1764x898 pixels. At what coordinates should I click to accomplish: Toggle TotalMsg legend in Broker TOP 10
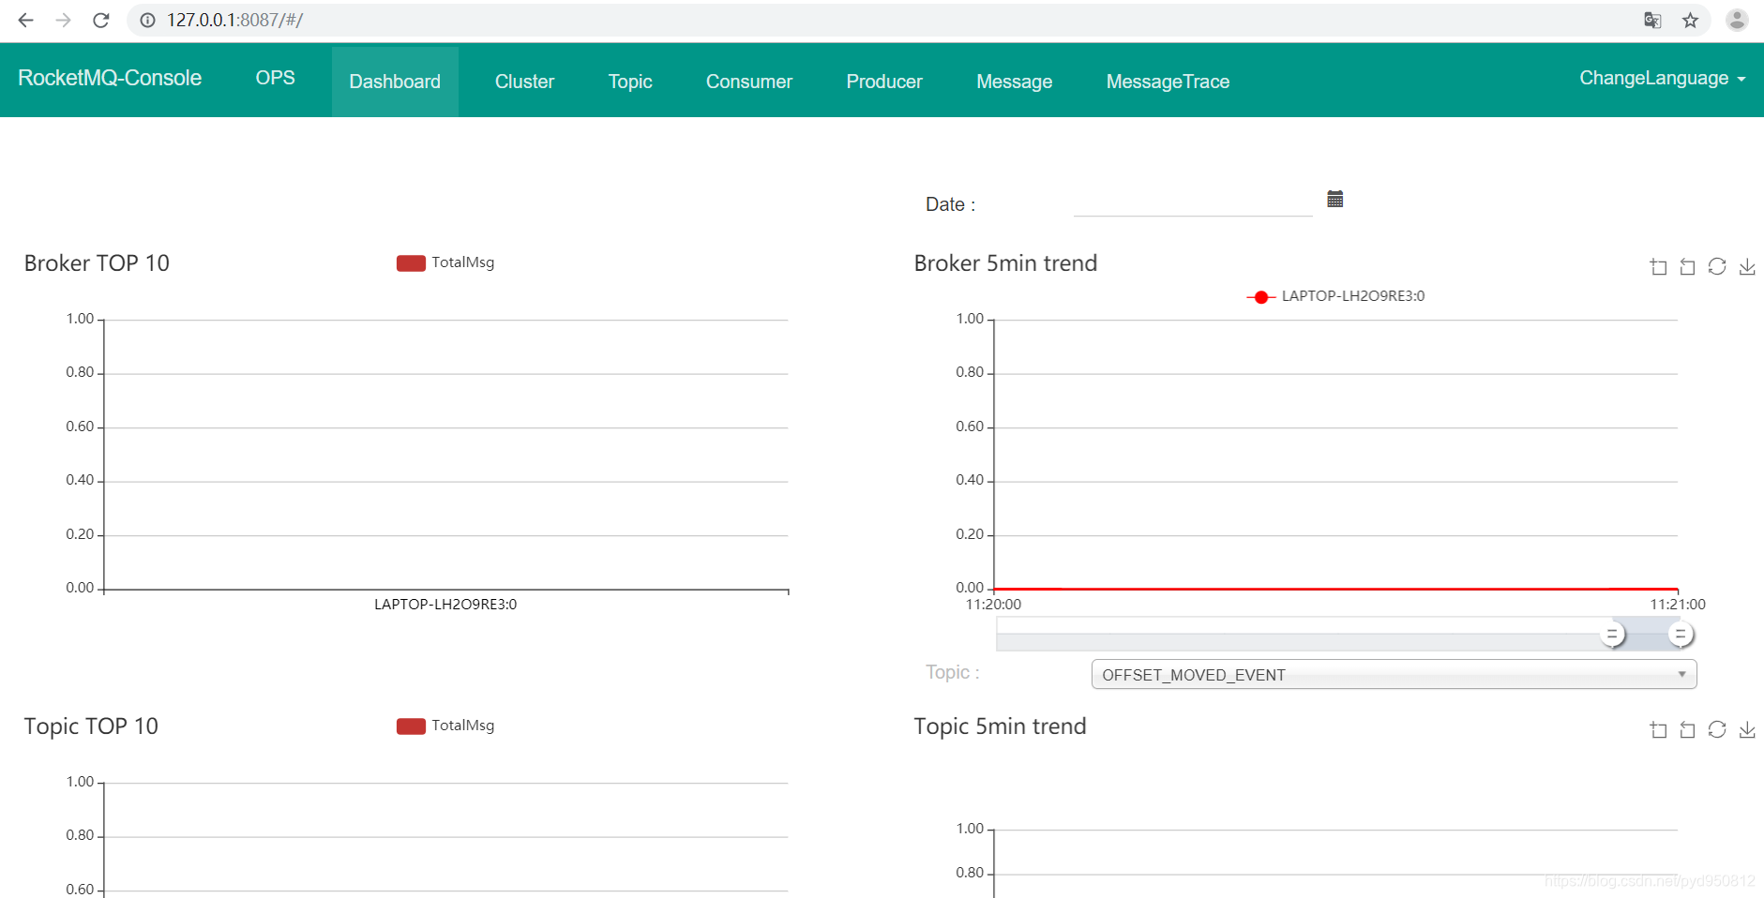(445, 262)
